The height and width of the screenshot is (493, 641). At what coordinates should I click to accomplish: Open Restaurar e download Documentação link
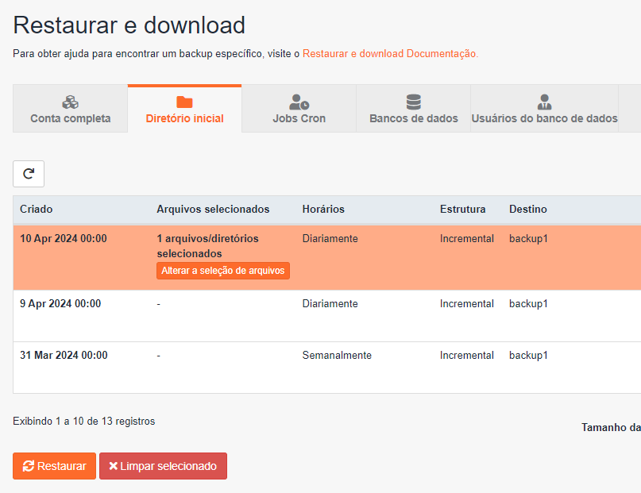tap(389, 53)
